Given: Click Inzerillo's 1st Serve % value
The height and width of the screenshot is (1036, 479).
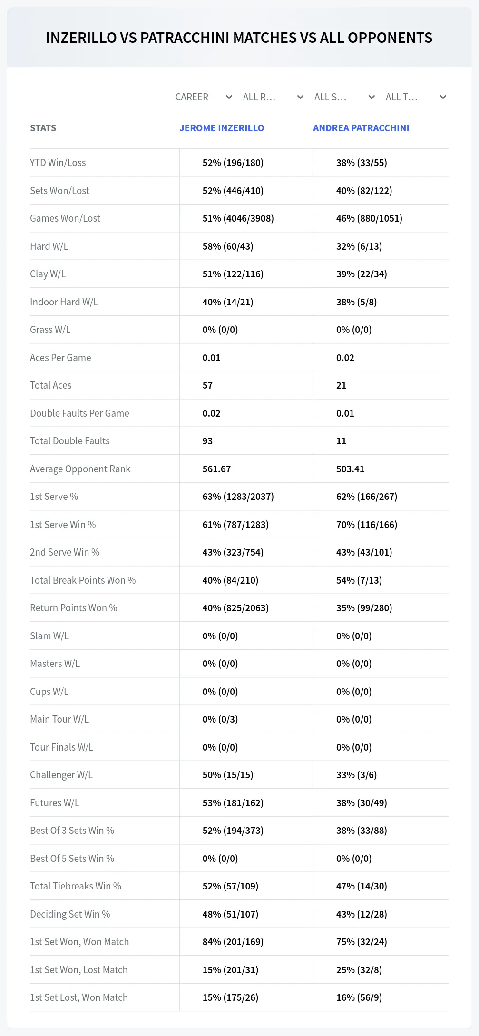Looking at the screenshot, I should tap(238, 497).
